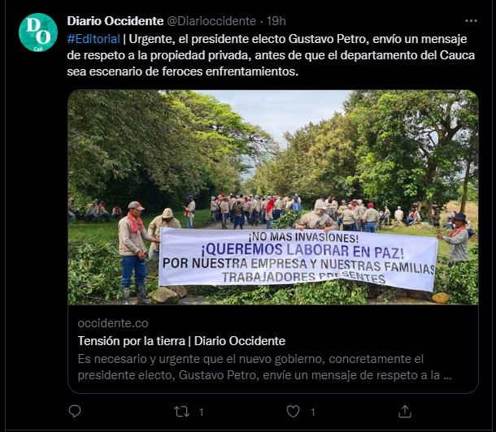Image resolution: width=496 pixels, height=432 pixels.
Task: Click the reply speech bubble icon
Action: (75, 412)
